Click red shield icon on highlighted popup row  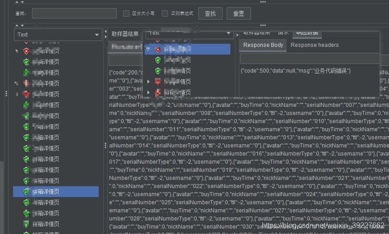click(158, 50)
